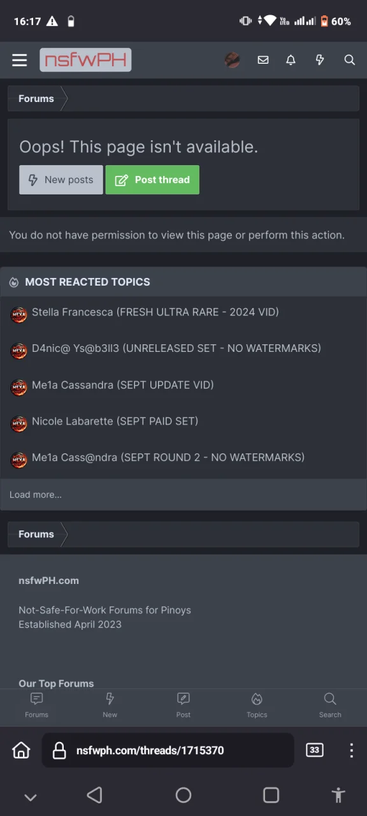367x816 pixels.
Task: Click the green Post thread button
Action: pos(152,180)
